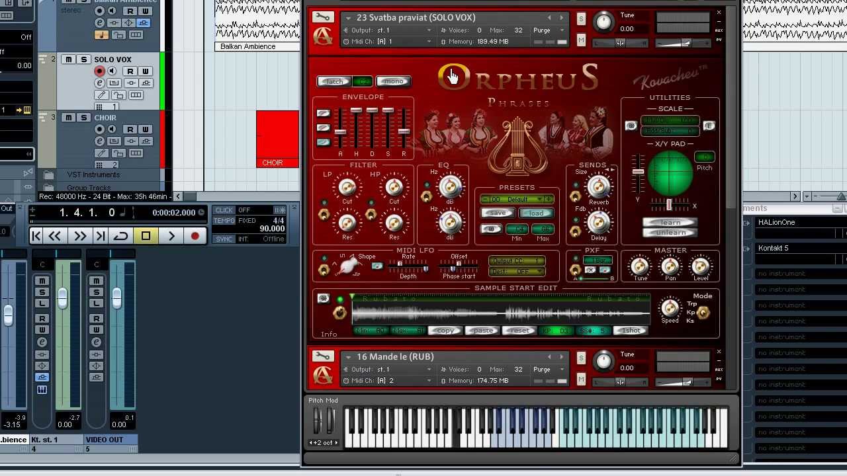Open the Output st. 1 dropdown of Svatba praviat
The height and width of the screenshot is (476, 847).
(429, 30)
